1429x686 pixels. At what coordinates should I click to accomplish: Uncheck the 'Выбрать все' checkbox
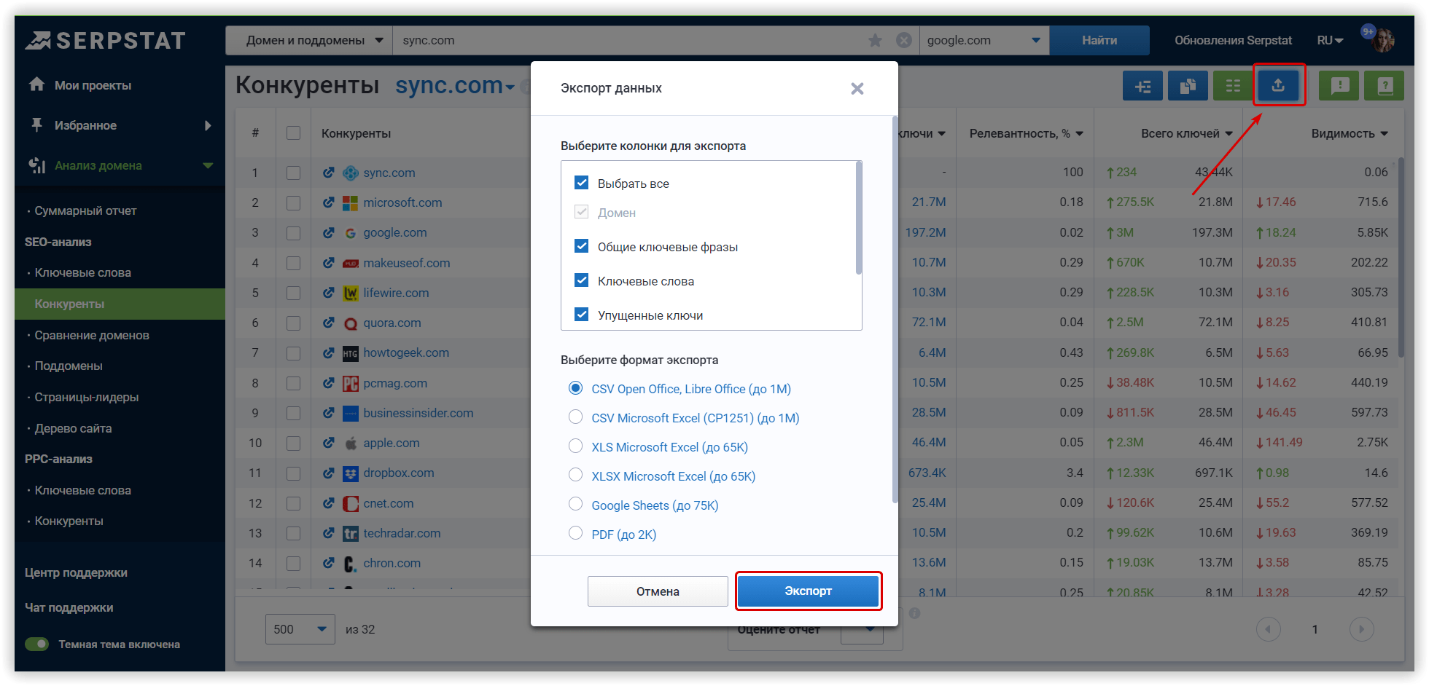582,183
